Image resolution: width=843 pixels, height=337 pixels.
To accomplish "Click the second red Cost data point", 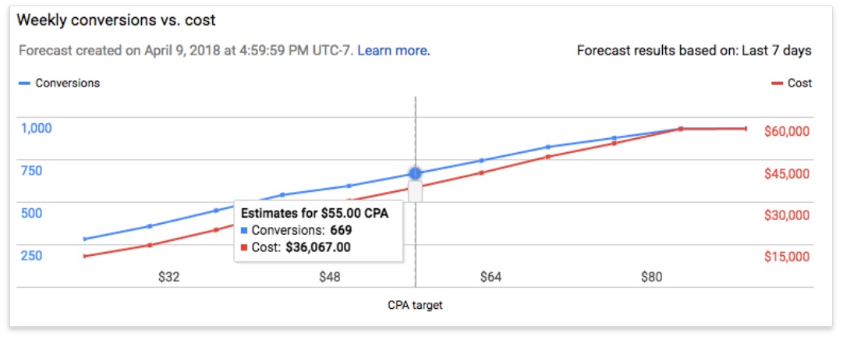I will click(x=150, y=245).
